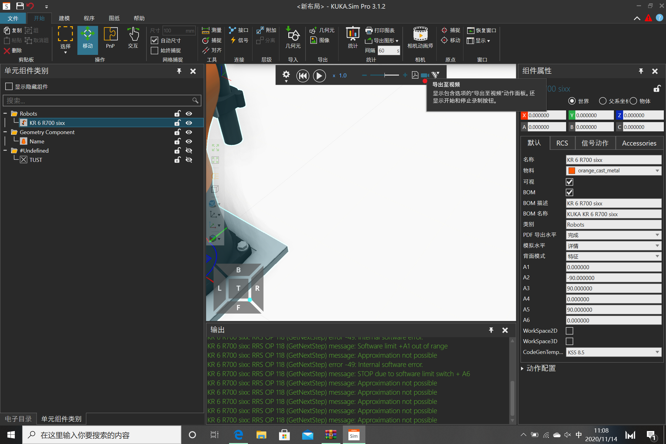Click the A2 joint value field
Viewport: 666px width, 444px height.
[x=614, y=278]
